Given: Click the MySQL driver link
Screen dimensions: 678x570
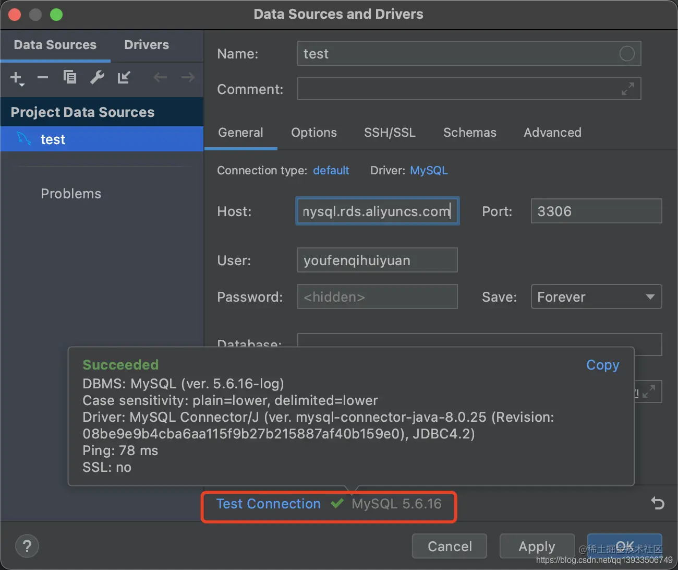Looking at the screenshot, I should (x=429, y=171).
